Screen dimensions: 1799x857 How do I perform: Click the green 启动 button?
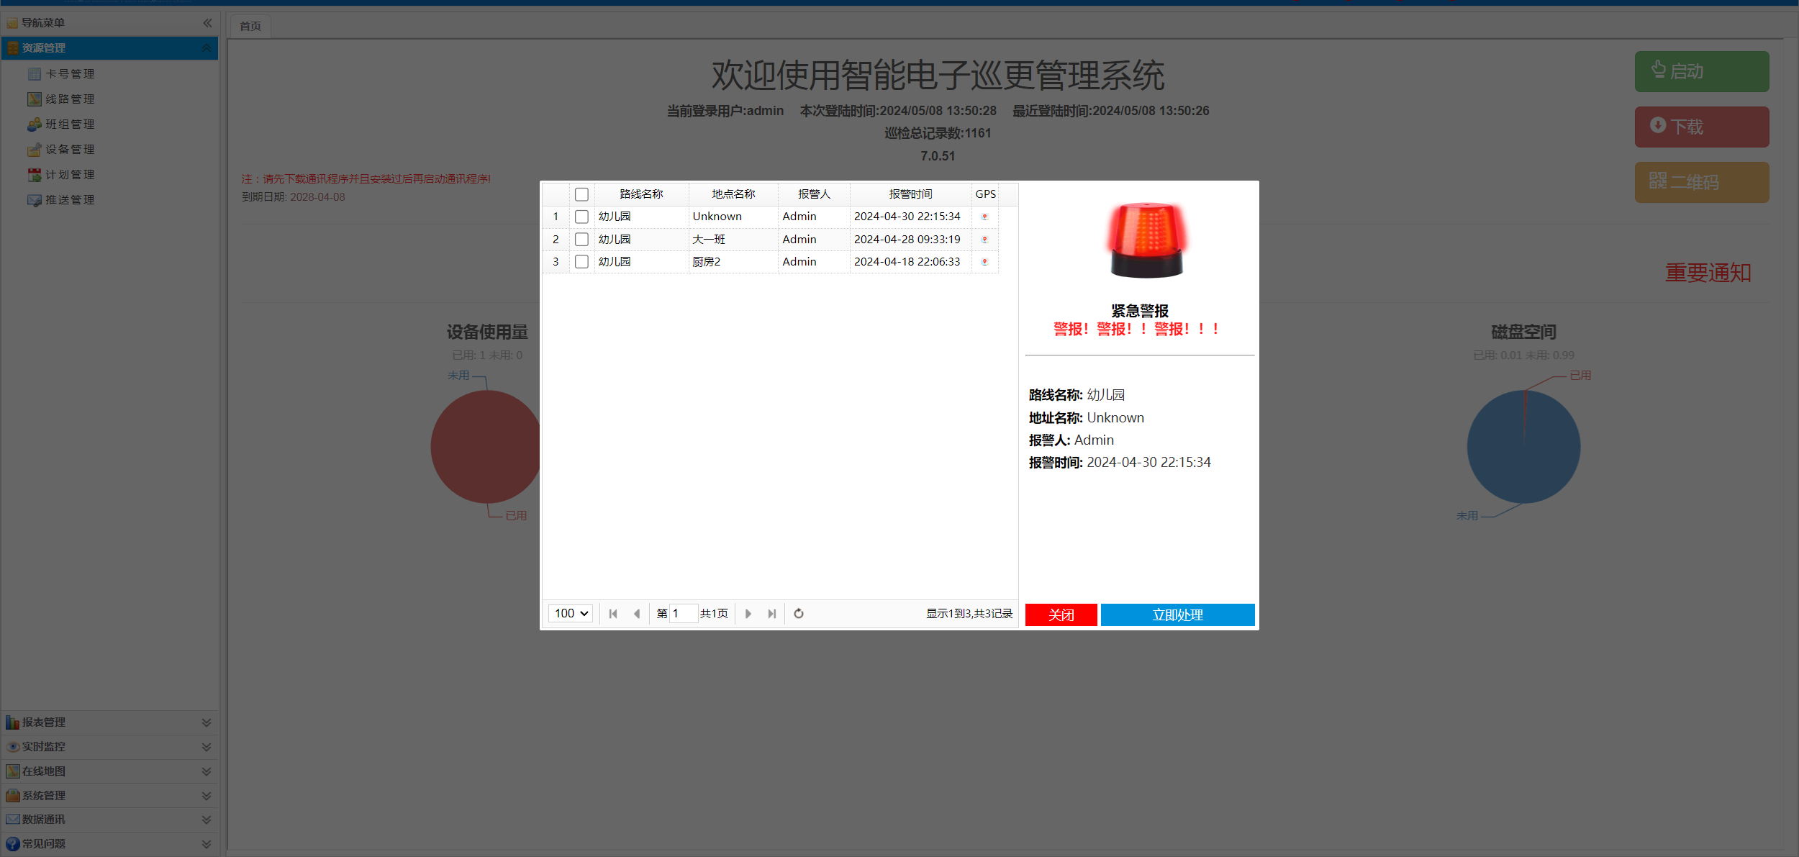[x=1702, y=71]
